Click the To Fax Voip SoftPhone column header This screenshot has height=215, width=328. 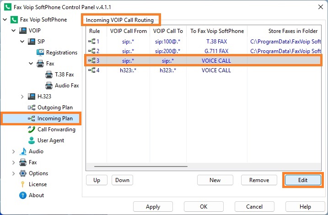[x=217, y=31]
